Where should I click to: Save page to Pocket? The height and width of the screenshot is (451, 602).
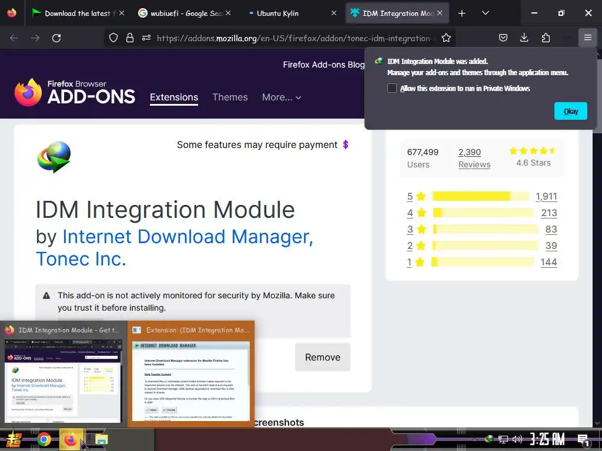point(503,38)
